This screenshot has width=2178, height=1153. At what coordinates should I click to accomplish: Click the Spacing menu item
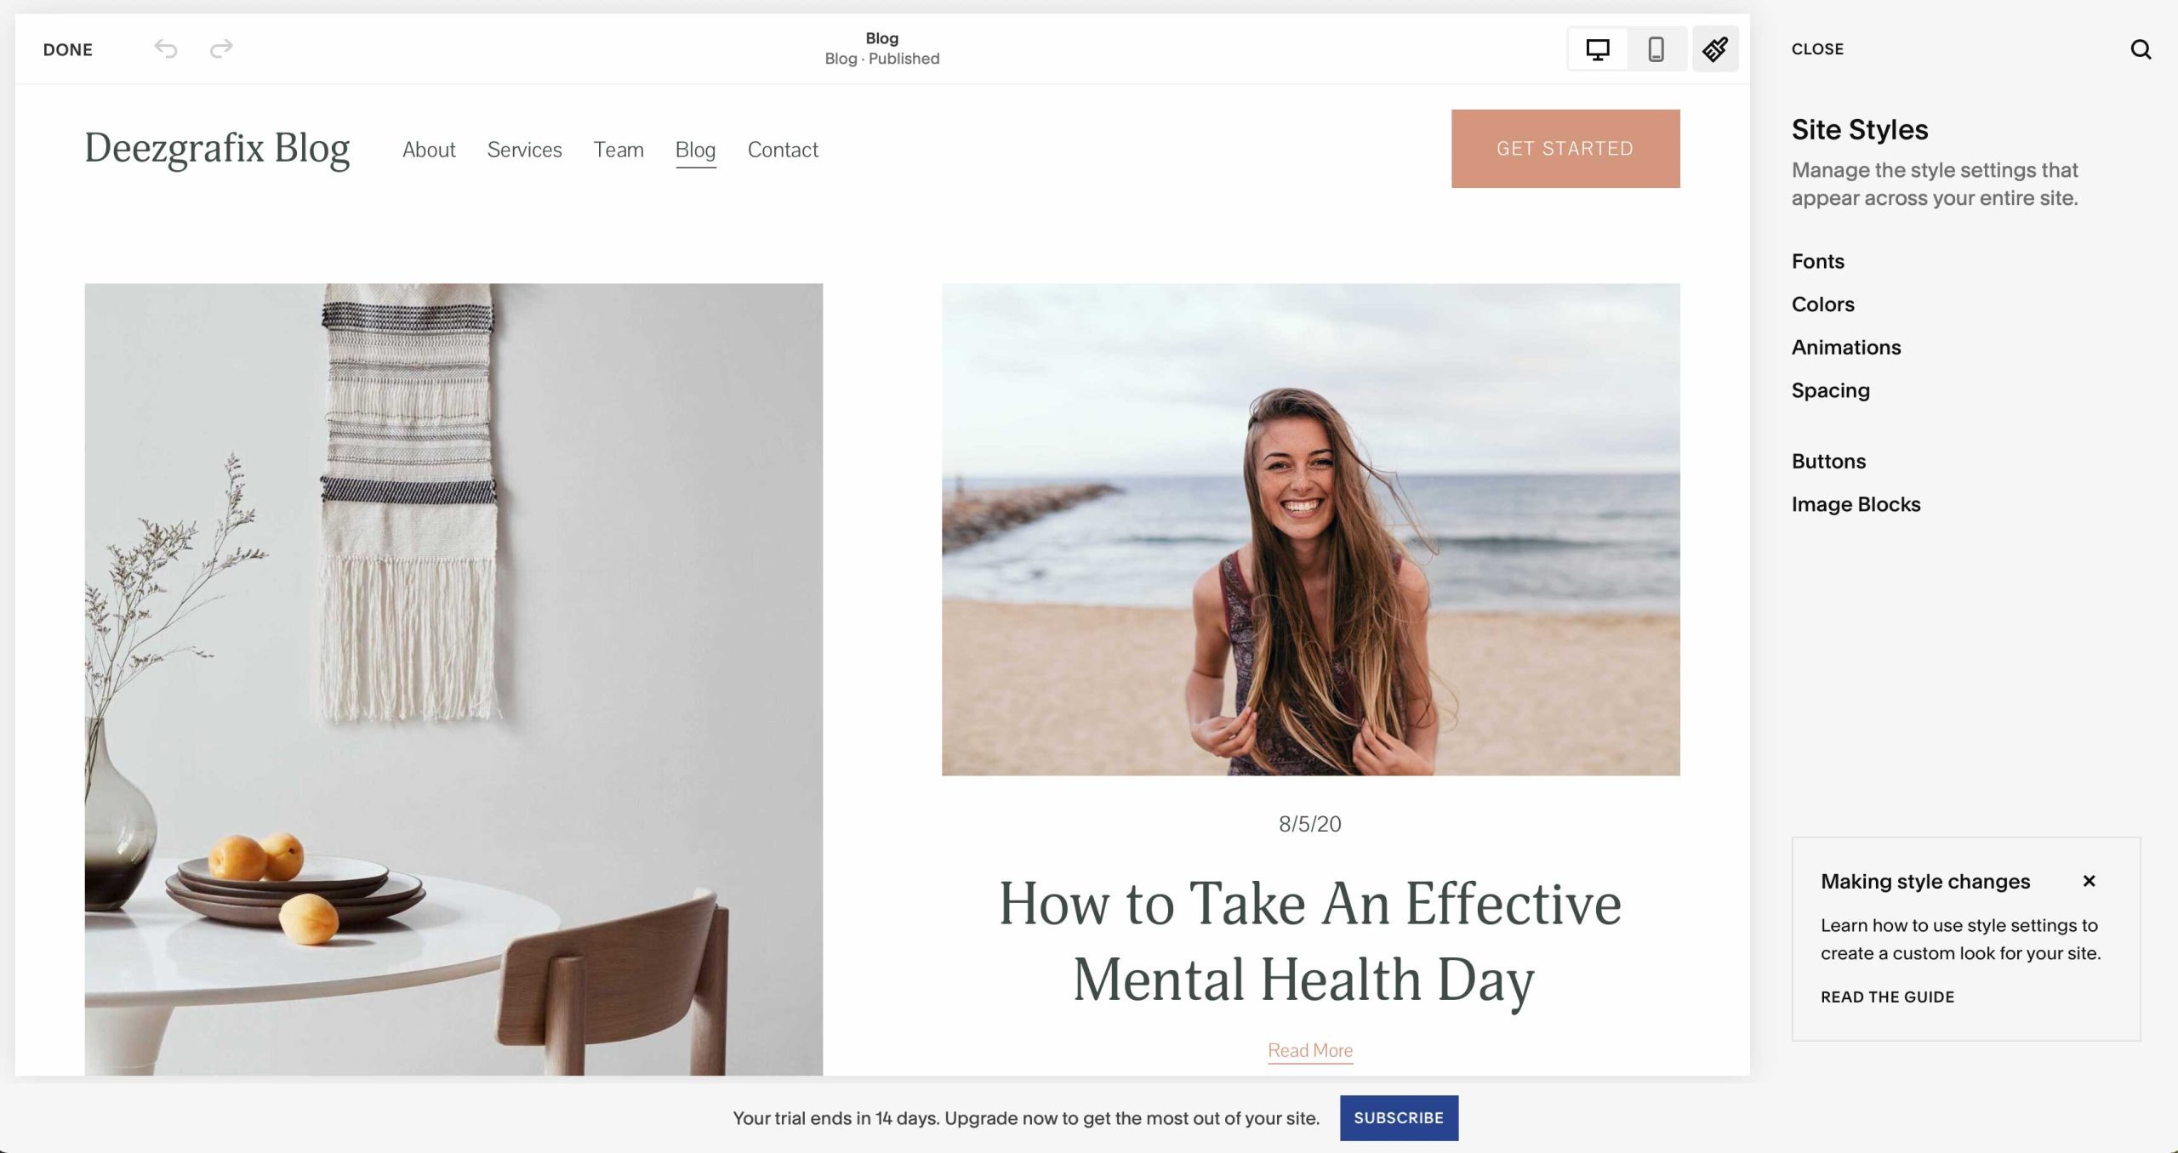coord(1829,389)
